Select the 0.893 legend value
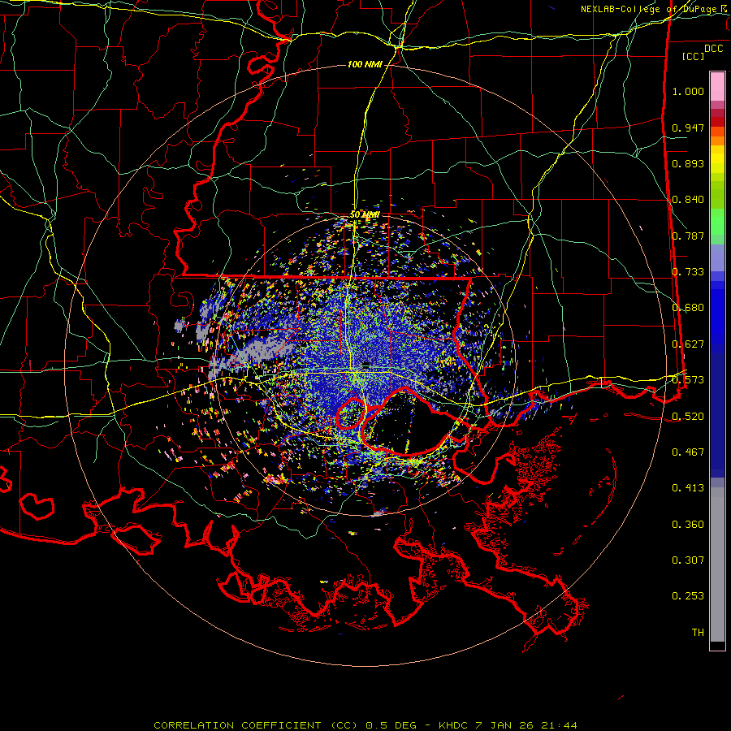The width and height of the screenshot is (731, 731). point(688,163)
